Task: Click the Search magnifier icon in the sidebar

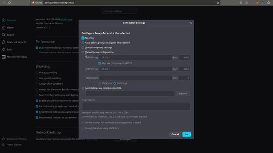Action: [x=4, y=35]
